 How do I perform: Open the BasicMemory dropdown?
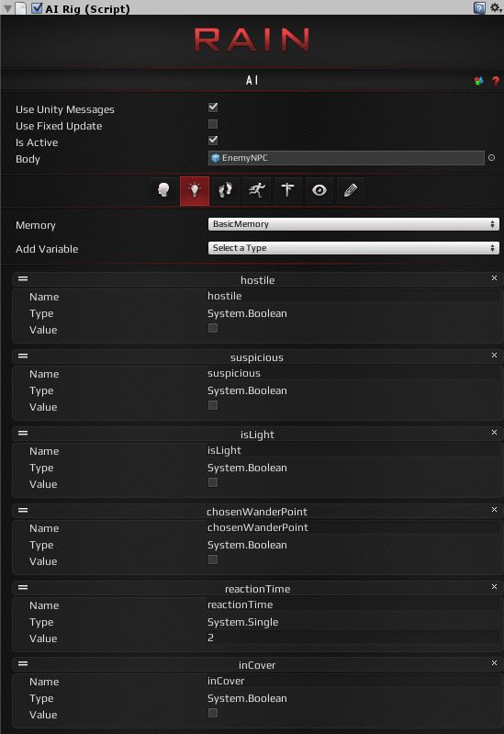(353, 224)
